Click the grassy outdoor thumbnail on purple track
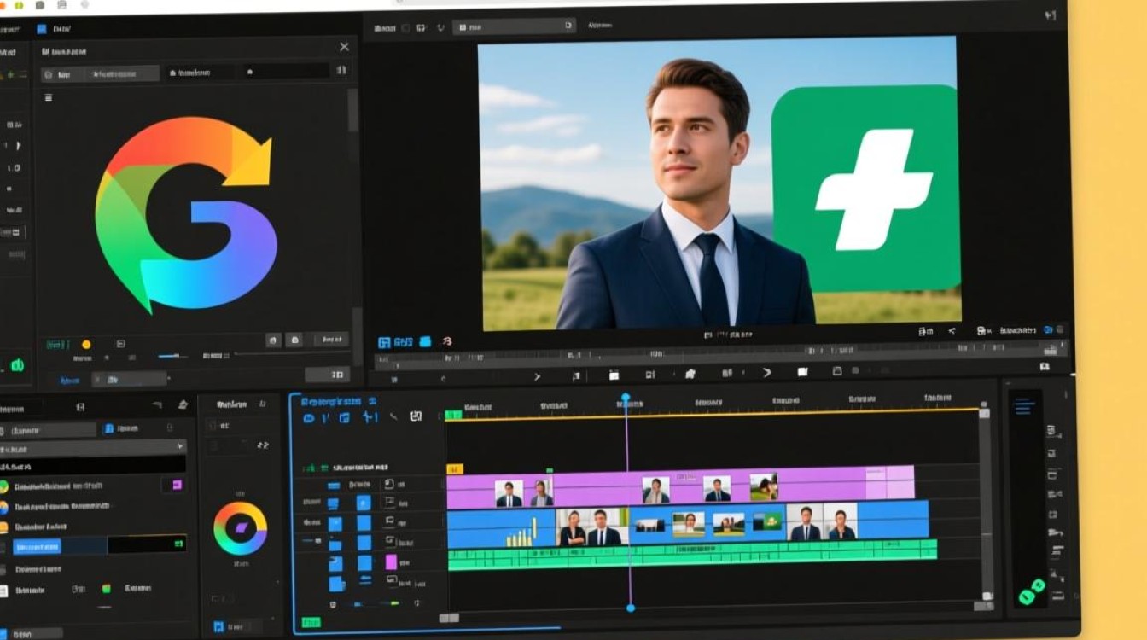This screenshot has height=640, width=1147. point(764,487)
